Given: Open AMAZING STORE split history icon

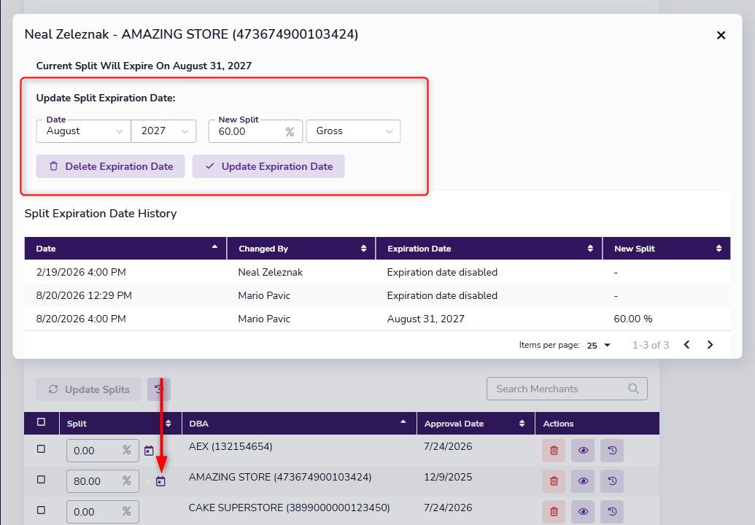Looking at the screenshot, I should (x=612, y=481).
